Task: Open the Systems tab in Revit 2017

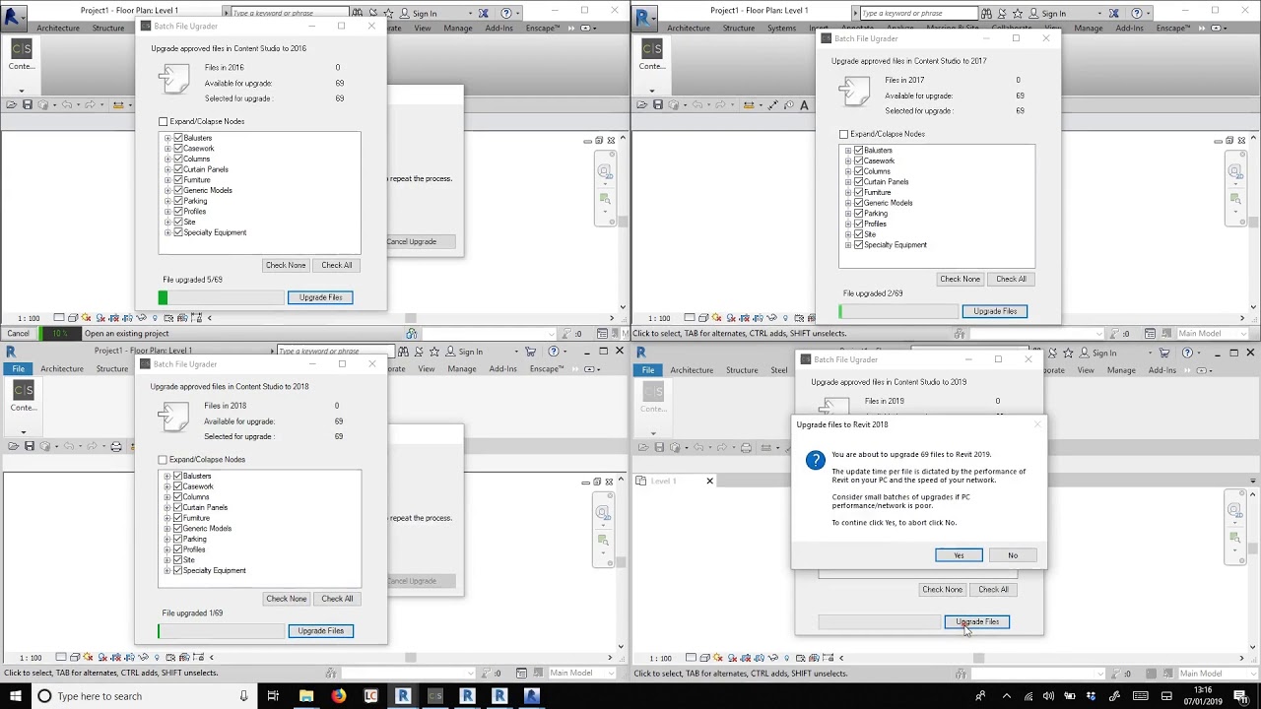Action: click(781, 29)
